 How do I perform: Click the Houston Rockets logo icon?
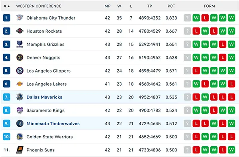[x=20, y=31]
